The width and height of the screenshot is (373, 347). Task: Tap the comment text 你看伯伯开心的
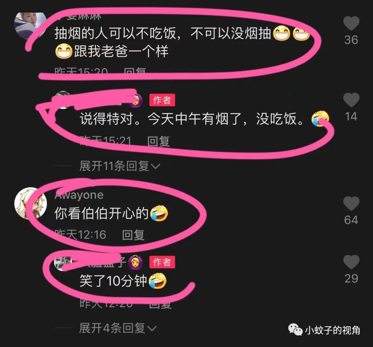click(102, 213)
